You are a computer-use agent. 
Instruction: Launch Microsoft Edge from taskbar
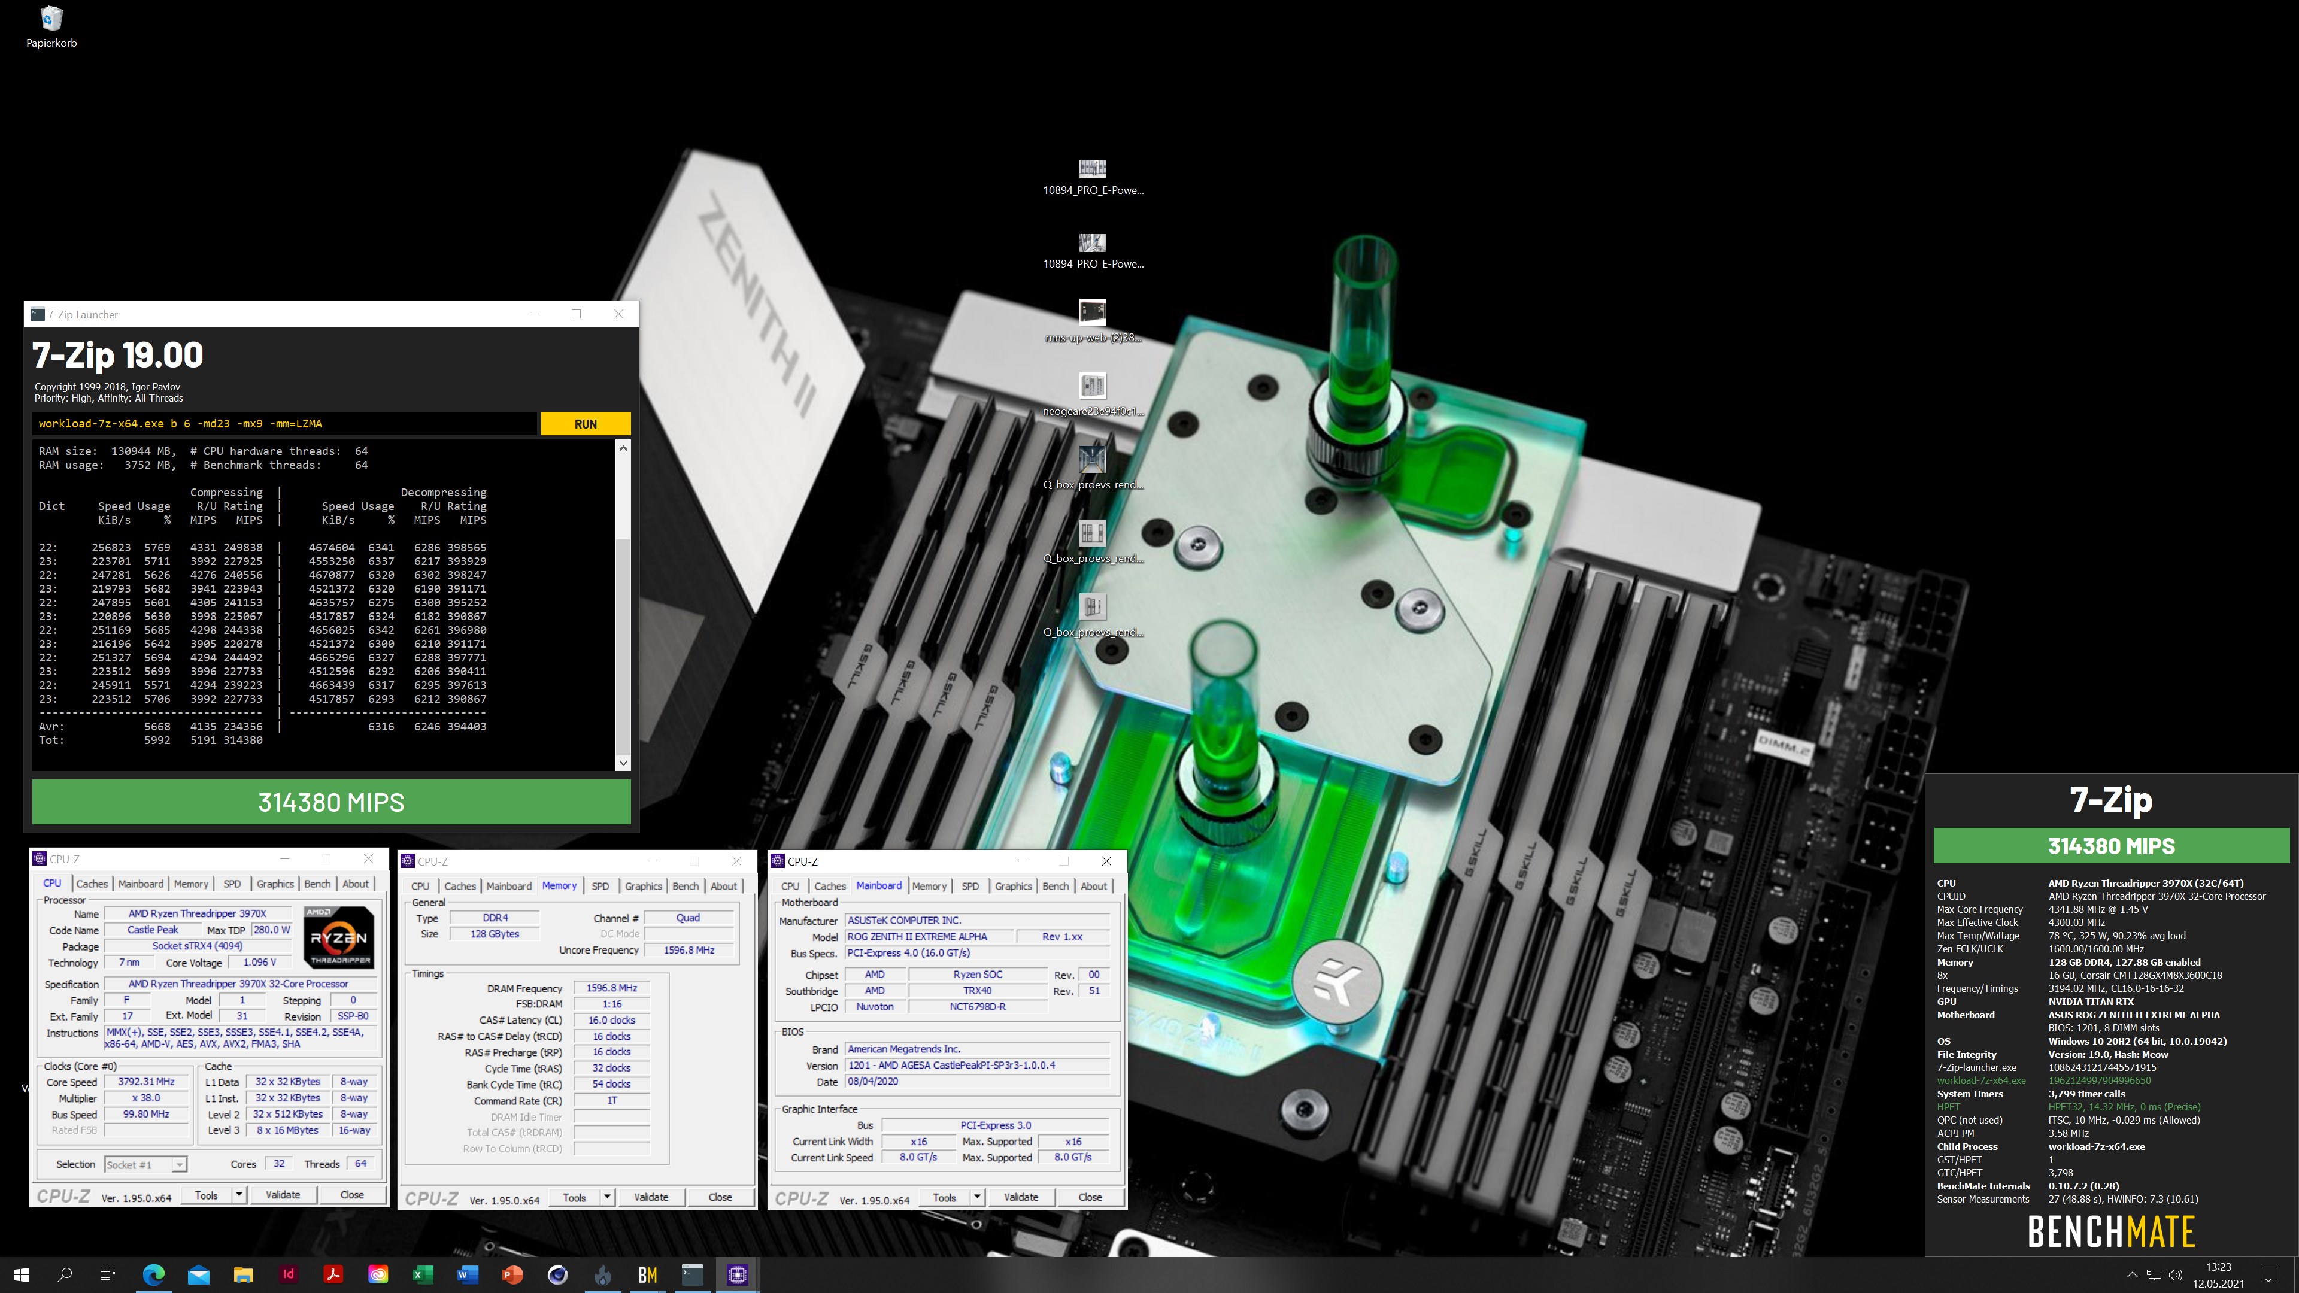click(153, 1274)
